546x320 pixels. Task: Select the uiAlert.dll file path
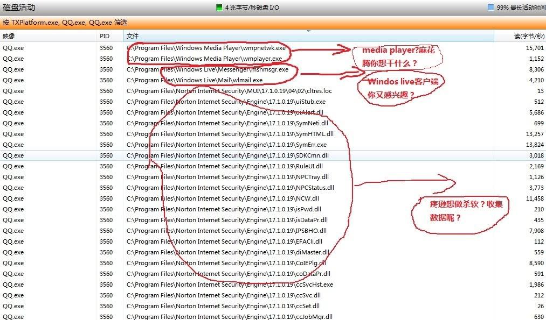click(x=225, y=112)
